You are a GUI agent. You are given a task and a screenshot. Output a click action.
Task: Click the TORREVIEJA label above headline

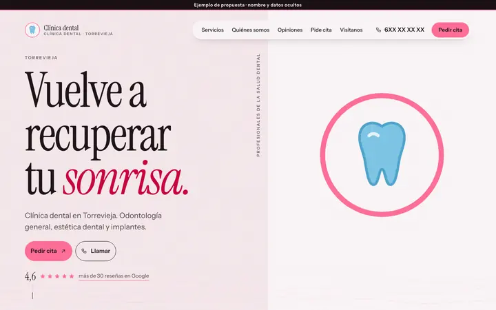pos(41,58)
